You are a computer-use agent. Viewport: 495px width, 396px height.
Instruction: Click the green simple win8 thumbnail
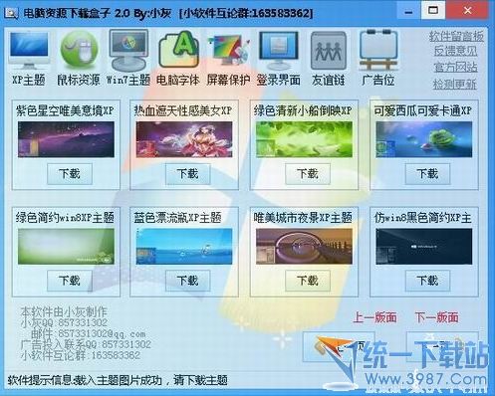(66, 247)
